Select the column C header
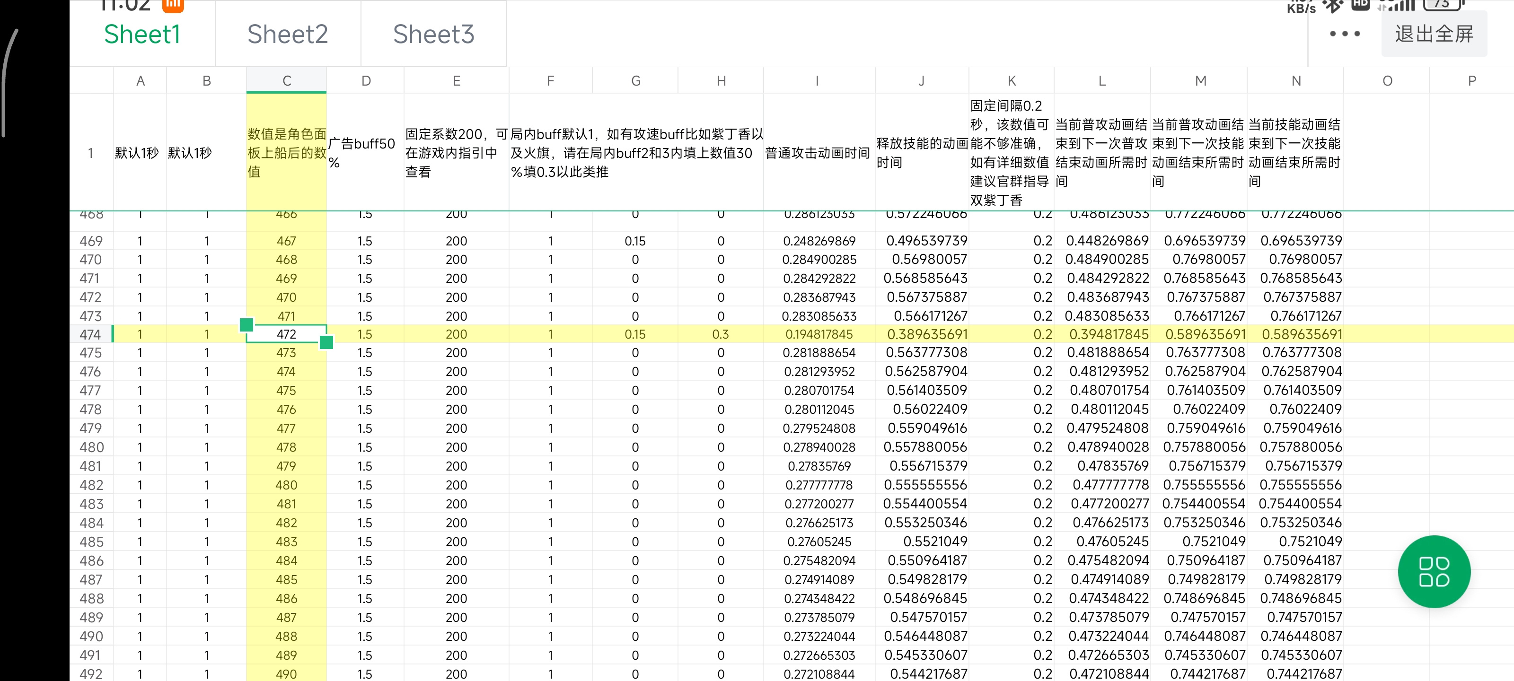The image size is (1514, 681). [286, 80]
